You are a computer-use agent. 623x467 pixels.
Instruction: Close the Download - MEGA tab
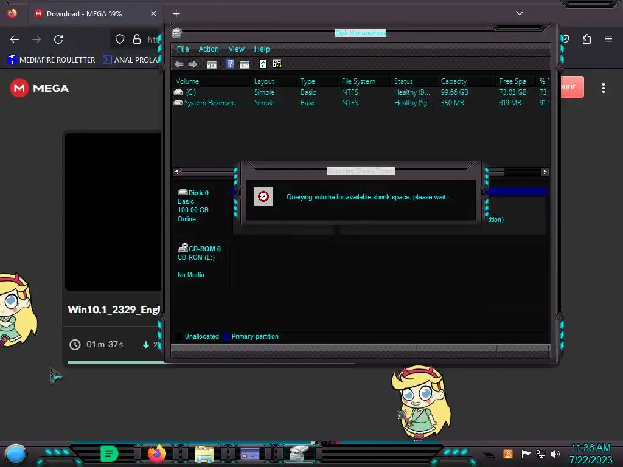(x=153, y=13)
